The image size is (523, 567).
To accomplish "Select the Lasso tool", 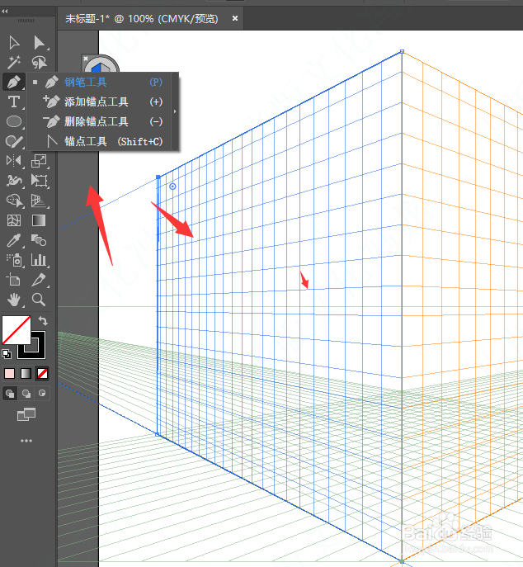I will click(39, 62).
